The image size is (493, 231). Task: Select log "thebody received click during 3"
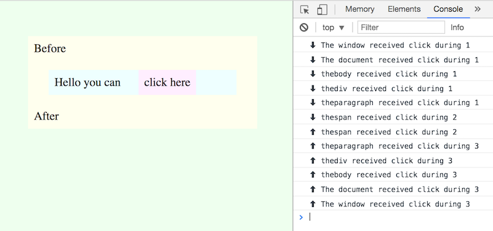pos(393,174)
